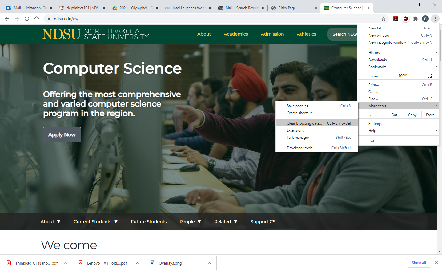Close the downloads bar with the X
This screenshot has height=272, width=442.
(436, 263)
